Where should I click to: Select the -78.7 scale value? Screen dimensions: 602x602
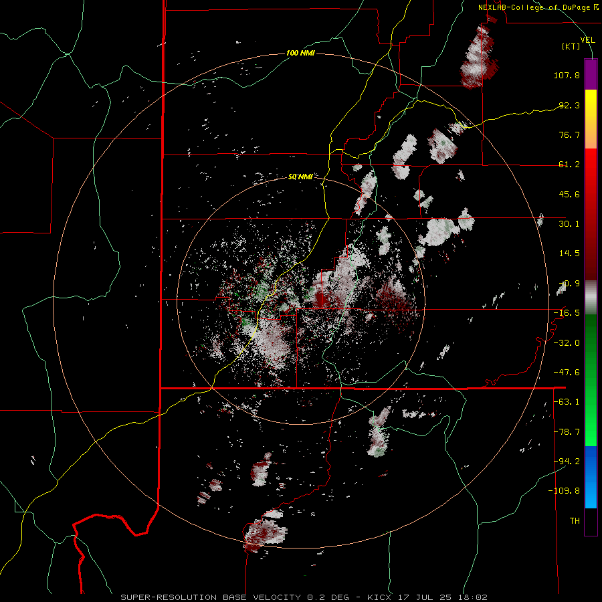[567, 432]
